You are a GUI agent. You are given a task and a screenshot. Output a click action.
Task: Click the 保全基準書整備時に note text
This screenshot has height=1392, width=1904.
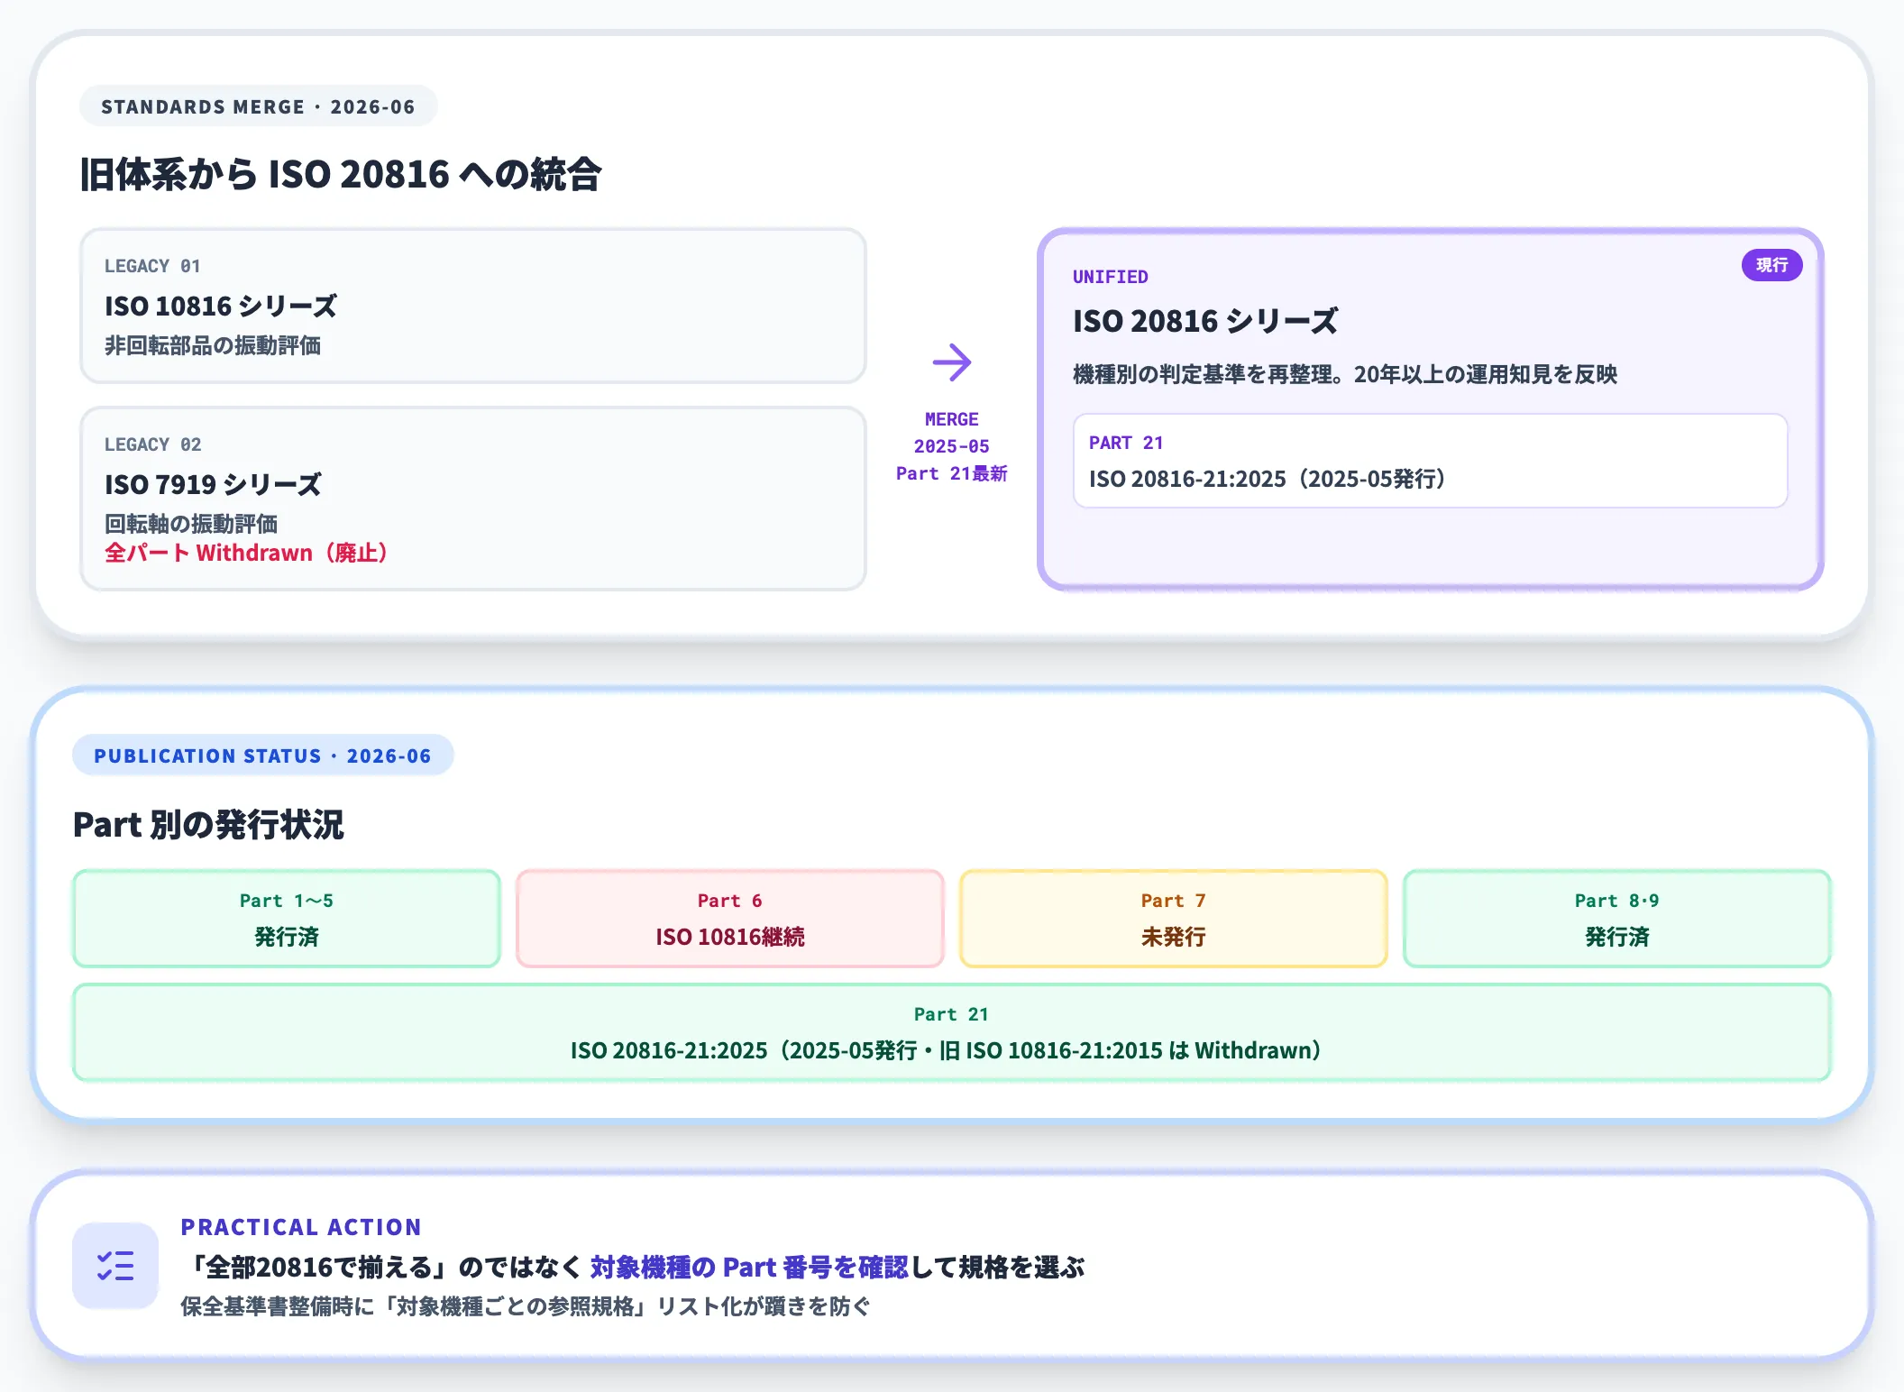pos(526,1306)
